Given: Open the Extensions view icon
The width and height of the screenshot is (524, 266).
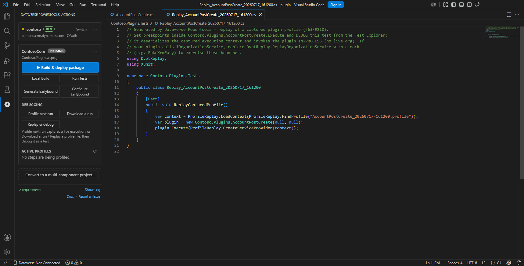Looking at the screenshot, I should tap(7, 75).
